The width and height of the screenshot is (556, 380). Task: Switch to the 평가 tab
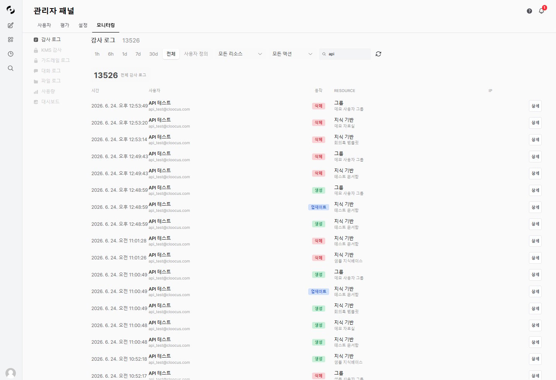tap(65, 25)
